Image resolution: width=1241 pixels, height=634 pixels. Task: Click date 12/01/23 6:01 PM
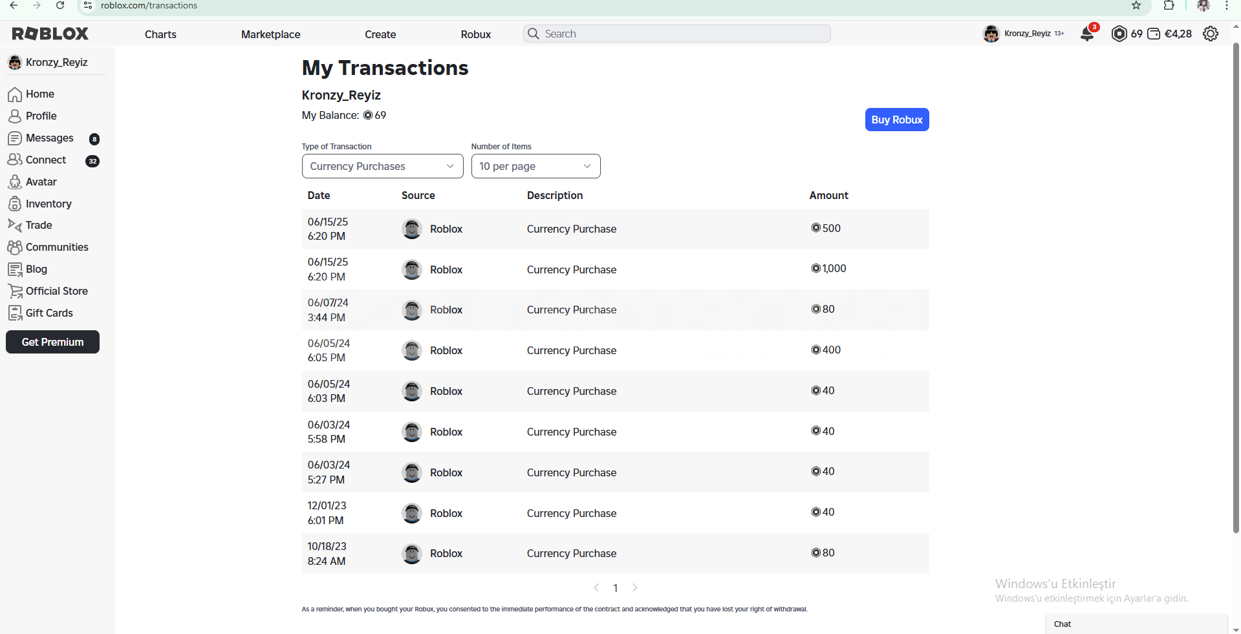pyautogui.click(x=327, y=513)
